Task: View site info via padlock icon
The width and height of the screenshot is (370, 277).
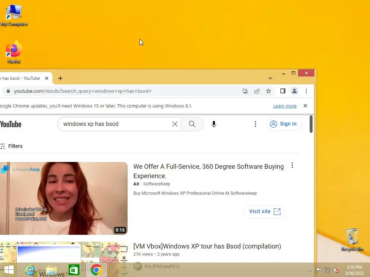Action: point(8,91)
